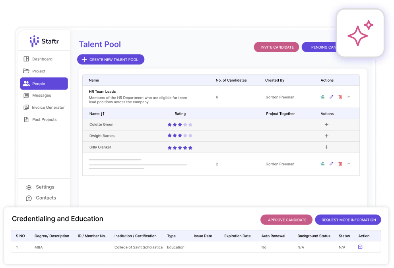Screen dimensions: 394x268
Task: Edit the HR Team Leads pool
Action: [x=331, y=97]
